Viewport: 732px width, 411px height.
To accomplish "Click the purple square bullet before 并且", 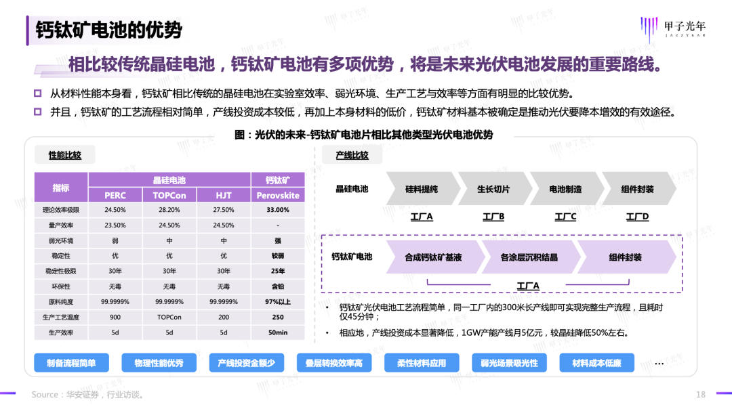I will tap(37, 112).
